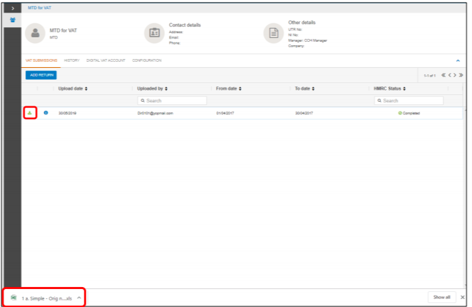
Task: Go to next page of results
Action: tap(455, 75)
